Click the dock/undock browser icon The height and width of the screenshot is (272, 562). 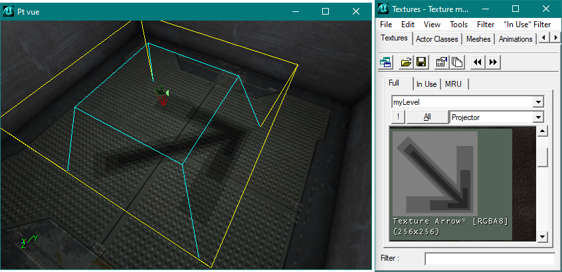point(385,62)
